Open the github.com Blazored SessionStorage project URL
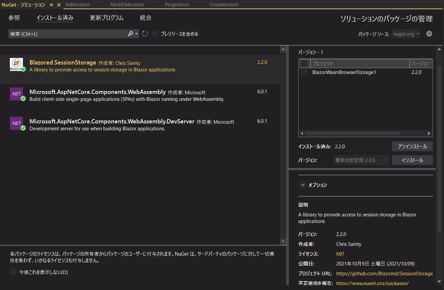 384,273
